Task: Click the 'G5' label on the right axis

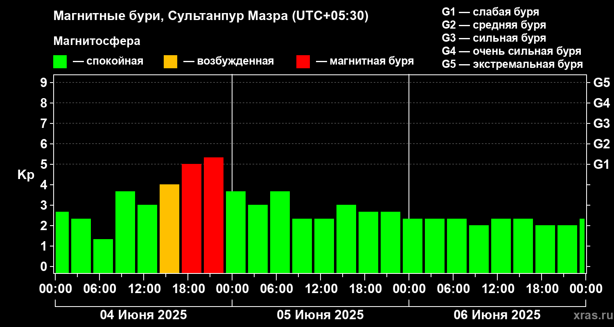Action: 601,83
